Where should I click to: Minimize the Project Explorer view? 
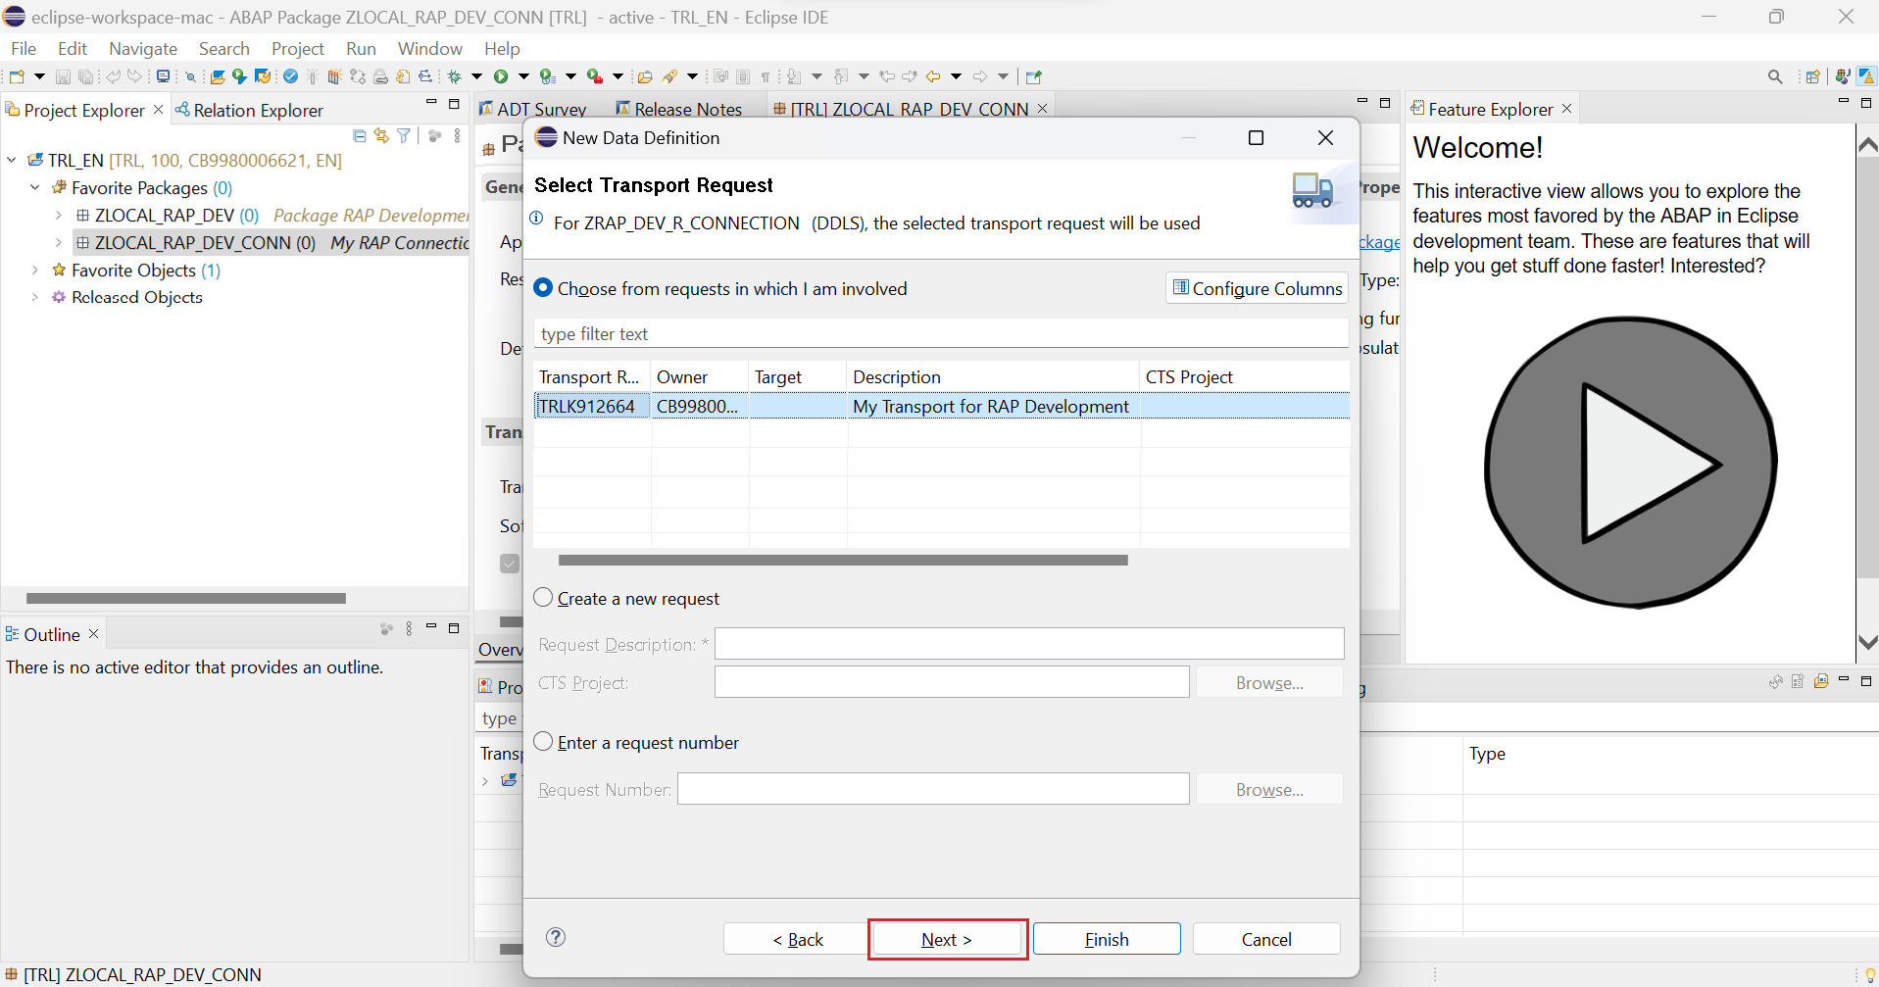tap(431, 103)
